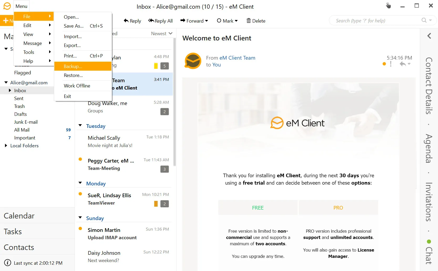
Task: Choose Restore... from File menu
Action: (x=83, y=75)
